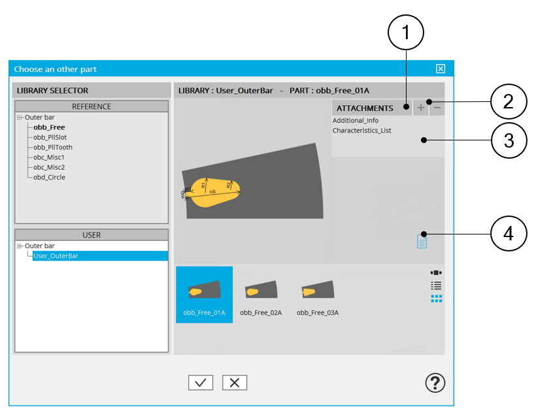
Task: Open the Additional_Info attachment
Action: pyautogui.click(x=355, y=121)
